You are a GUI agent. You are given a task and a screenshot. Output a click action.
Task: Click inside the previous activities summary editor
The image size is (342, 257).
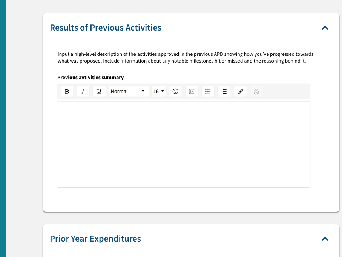(x=183, y=143)
